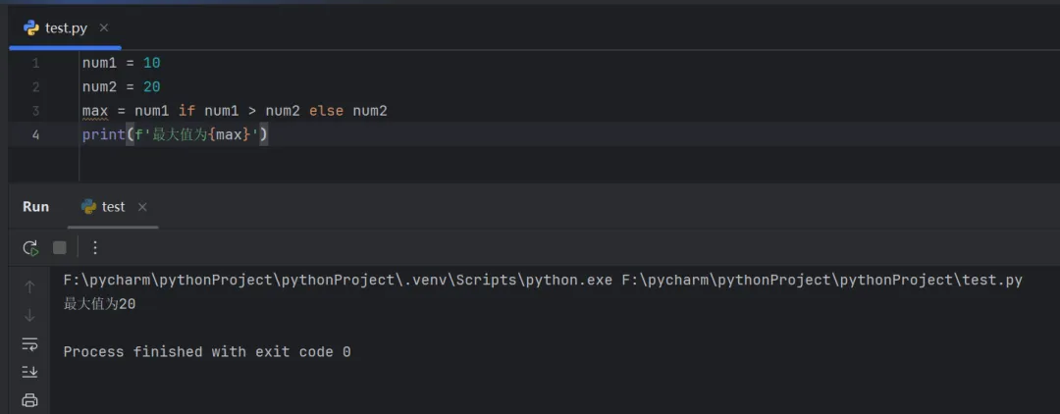Click the Down the Stack Trace arrow

coord(29,315)
